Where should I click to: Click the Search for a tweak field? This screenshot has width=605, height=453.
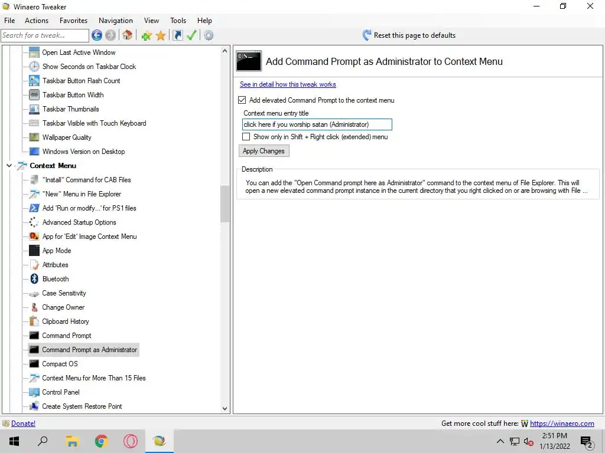click(45, 35)
